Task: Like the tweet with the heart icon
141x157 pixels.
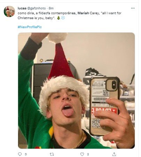Action: (x=82, y=154)
